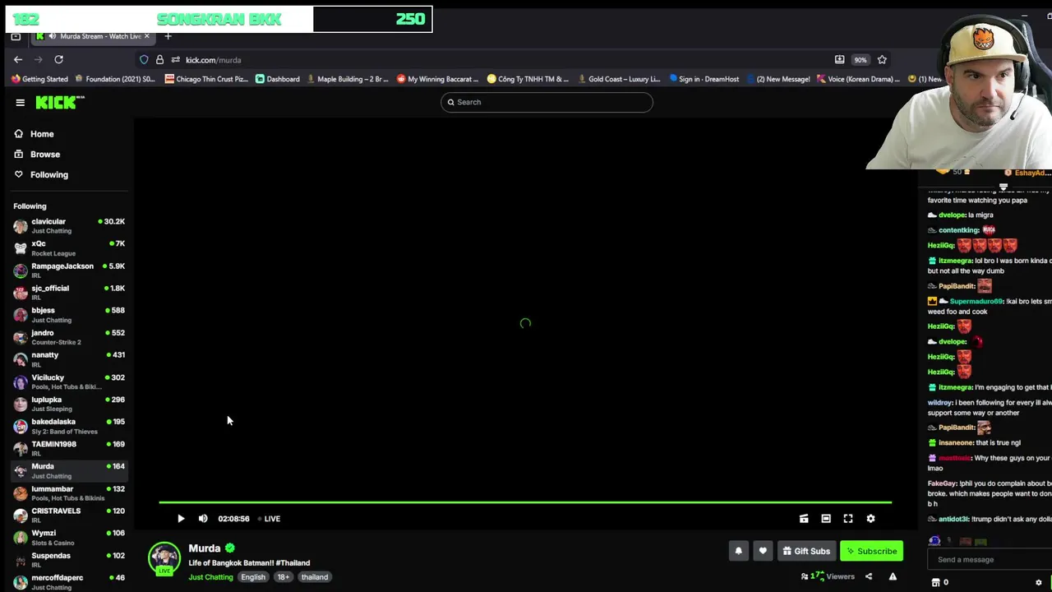Open the Kick hamburger menu
This screenshot has width=1052, height=592.
pos(20,102)
